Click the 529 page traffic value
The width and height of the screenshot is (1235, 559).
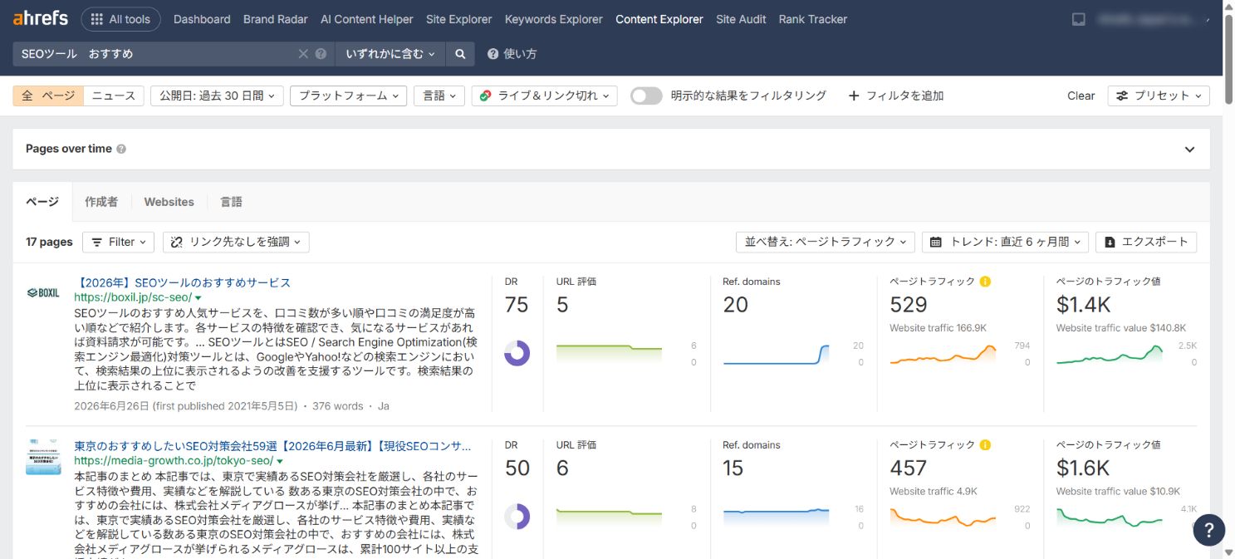[x=909, y=305]
